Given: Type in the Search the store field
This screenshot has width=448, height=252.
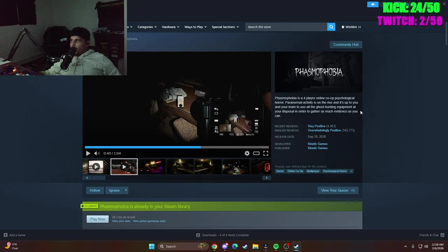Looking at the screenshot, I should (286, 27).
